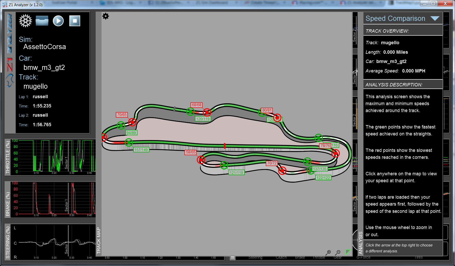The height and width of the screenshot is (266, 455).
Task: Zoom out of the track map
Action: pos(338,253)
